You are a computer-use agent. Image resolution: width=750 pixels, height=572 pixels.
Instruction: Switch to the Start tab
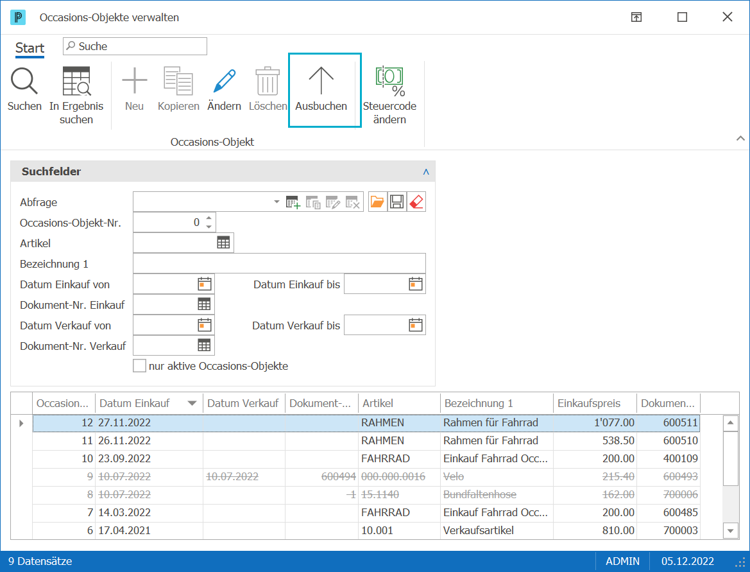coord(30,48)
